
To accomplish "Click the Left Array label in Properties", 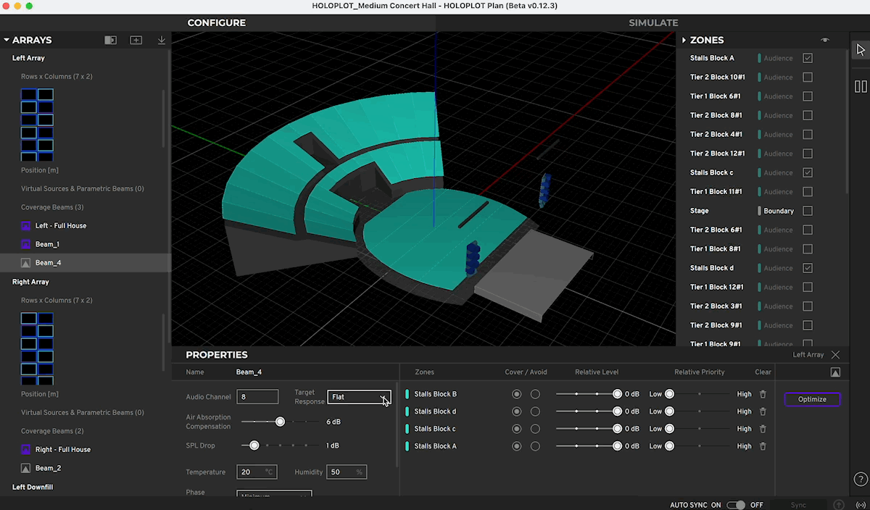I will point(808,355).
